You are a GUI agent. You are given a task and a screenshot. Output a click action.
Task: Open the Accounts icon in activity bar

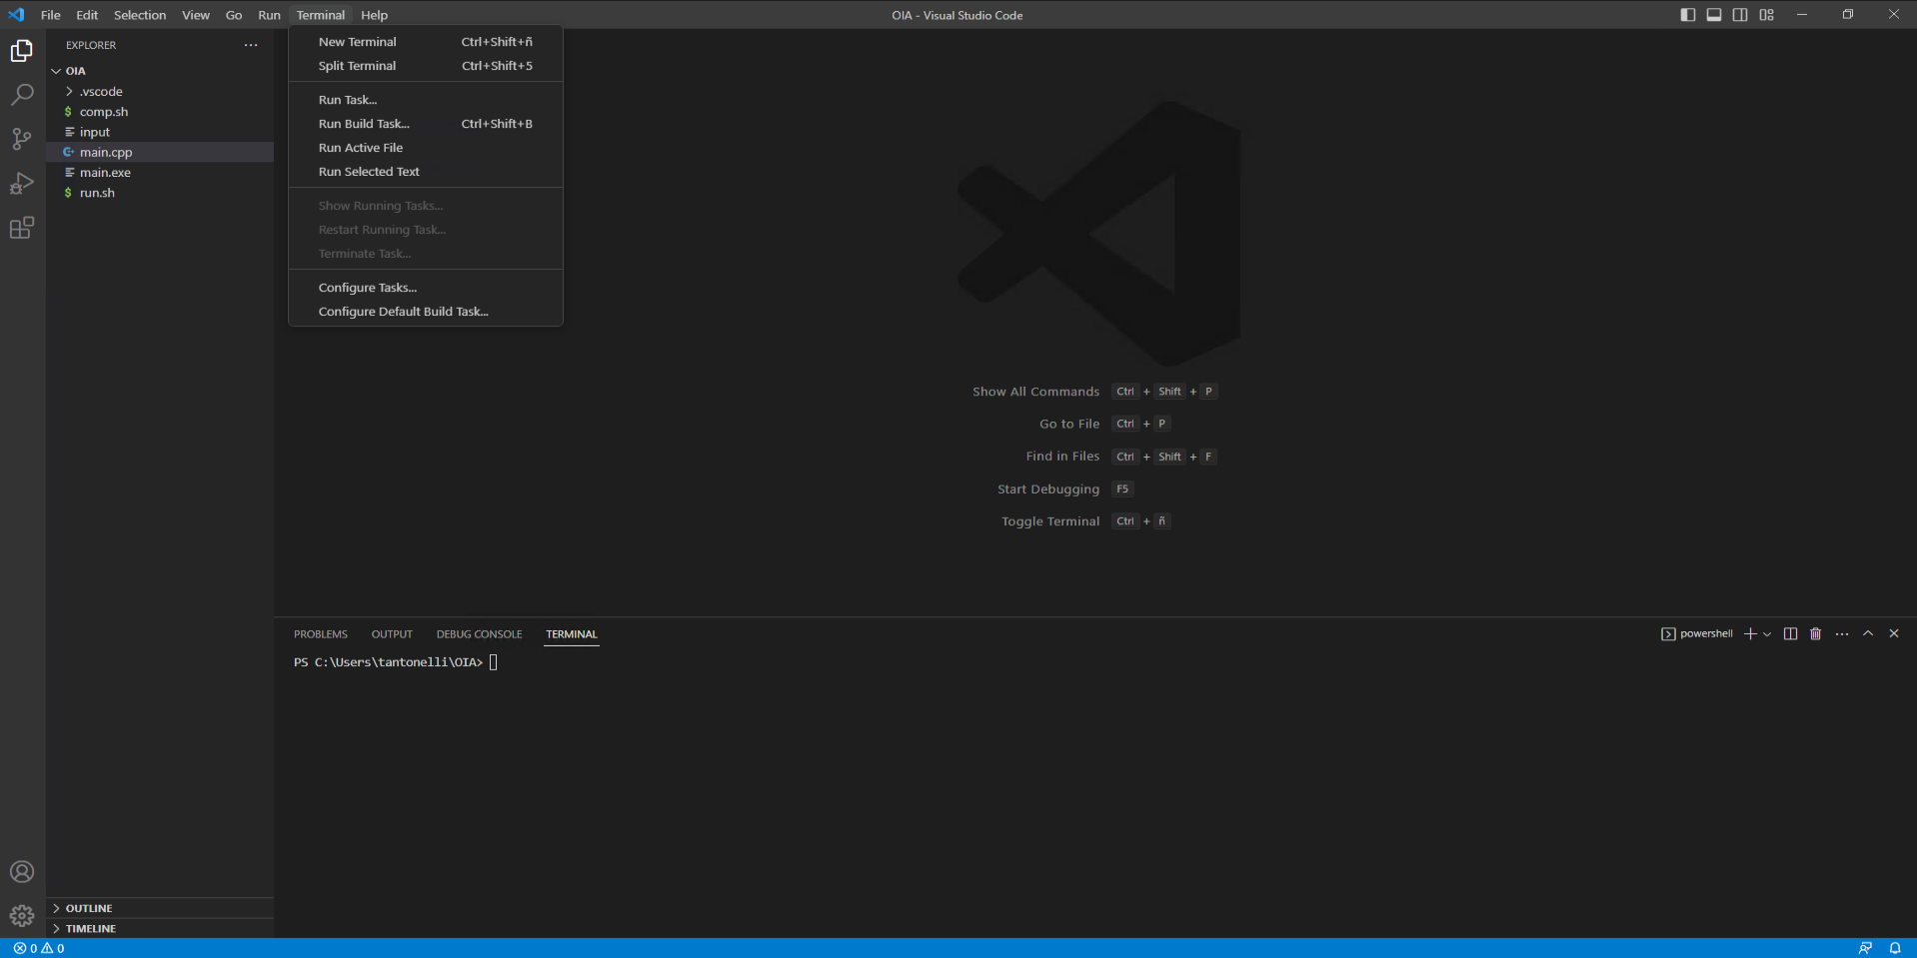tap(22, 872)
